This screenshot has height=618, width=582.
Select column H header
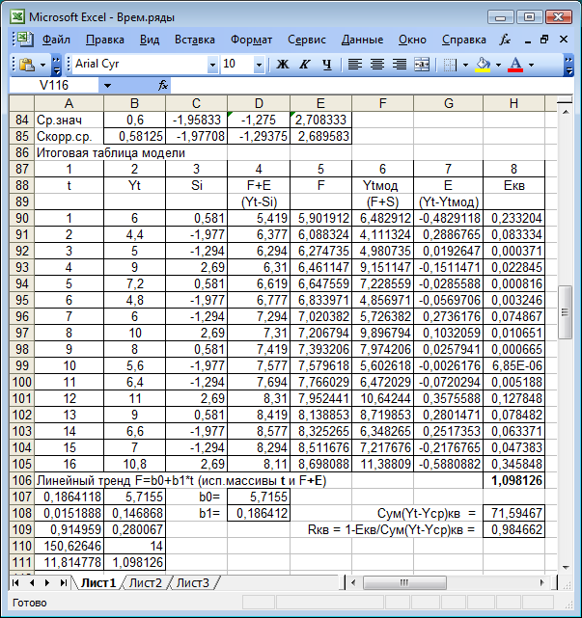pyautogui.click(x=513, y=104)
